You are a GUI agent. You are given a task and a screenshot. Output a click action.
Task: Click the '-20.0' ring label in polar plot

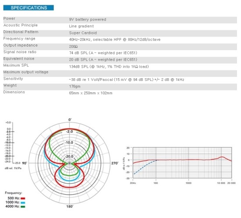pyautogui.click(x=69, y=156)
